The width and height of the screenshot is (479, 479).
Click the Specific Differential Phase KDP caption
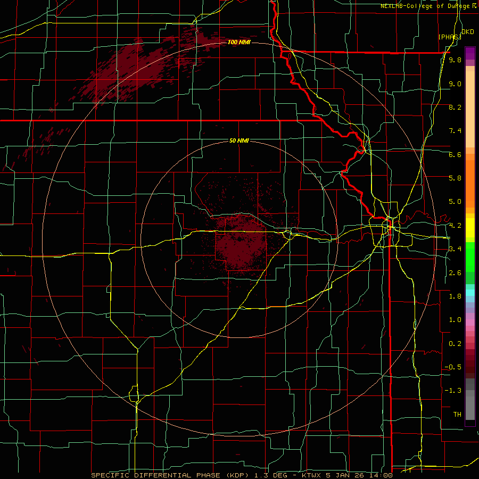pos(242,475)
